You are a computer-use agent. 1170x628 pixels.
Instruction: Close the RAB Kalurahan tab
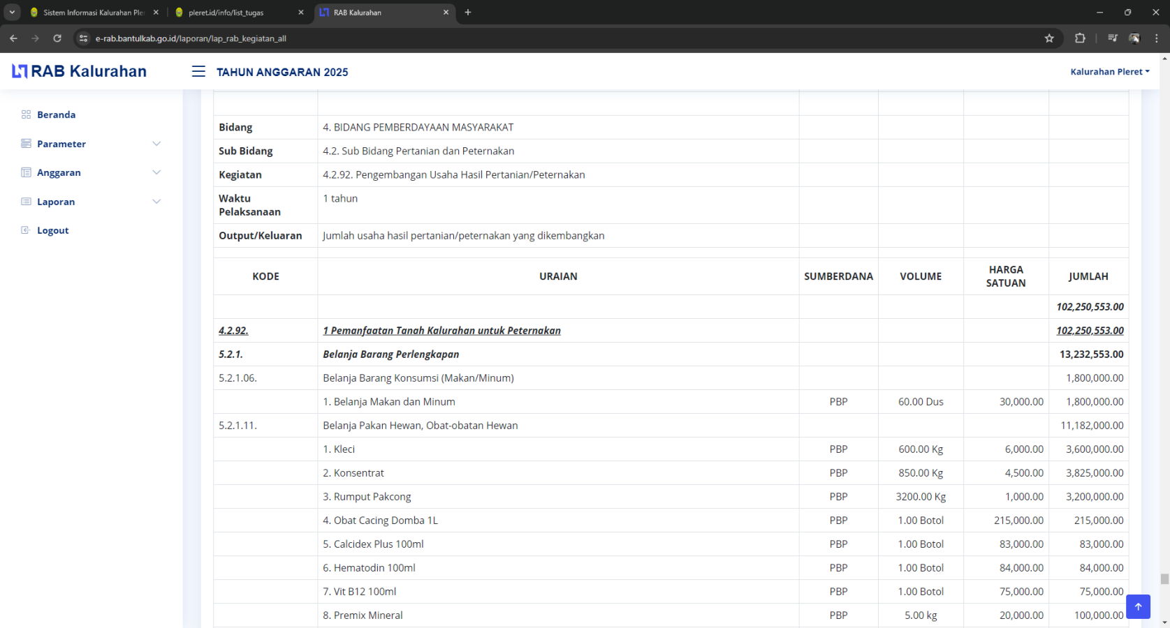point(446,13)
